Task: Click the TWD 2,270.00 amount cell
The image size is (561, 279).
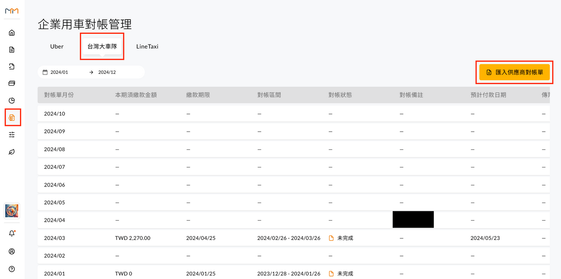Action: pos(133,238)
